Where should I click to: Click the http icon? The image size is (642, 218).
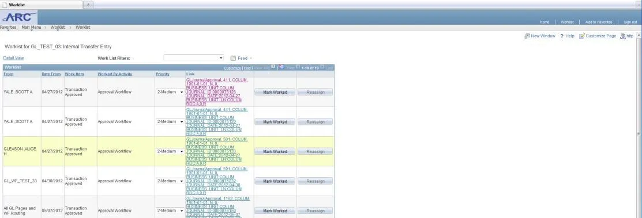click(623, 36)
